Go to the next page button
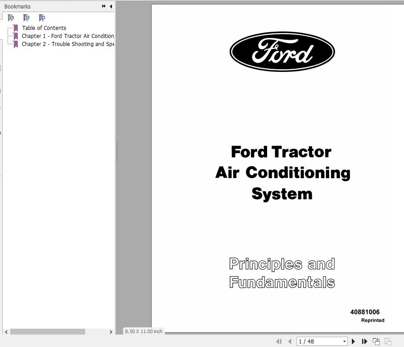 [353, 341]
